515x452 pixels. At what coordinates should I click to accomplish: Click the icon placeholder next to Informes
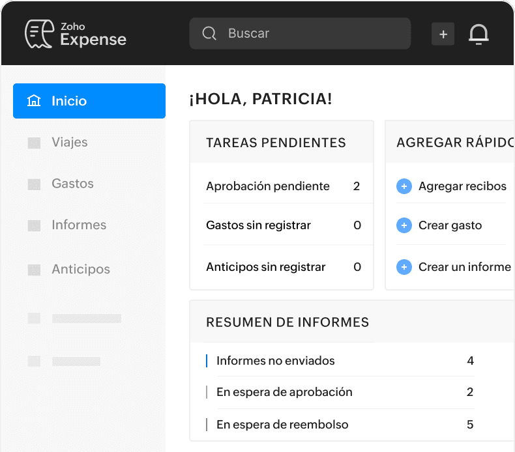click(34, 225)
